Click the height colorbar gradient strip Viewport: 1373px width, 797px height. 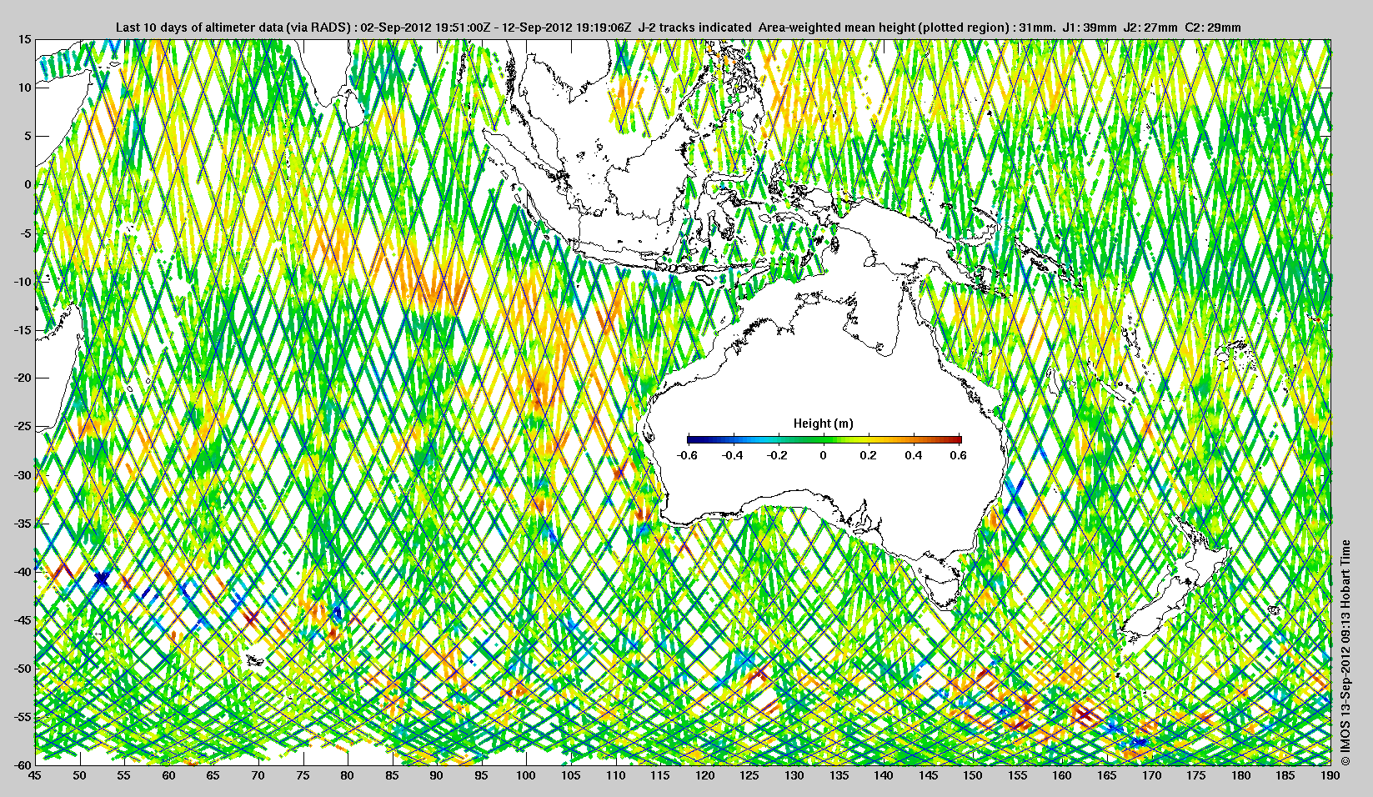pyautogui.click(x=824, y=439)
